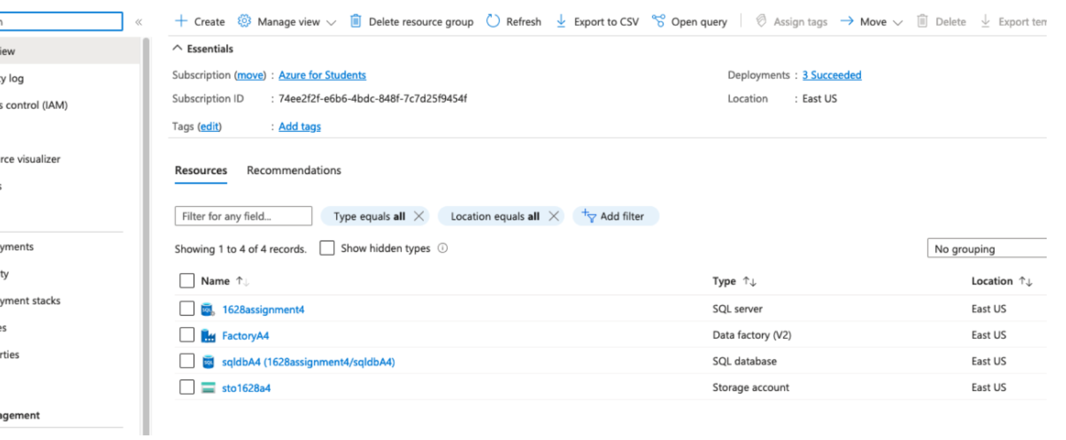Open the Azure for Students subscription link
Viewport: 1066px width, 440px height.
coord(322,75)
